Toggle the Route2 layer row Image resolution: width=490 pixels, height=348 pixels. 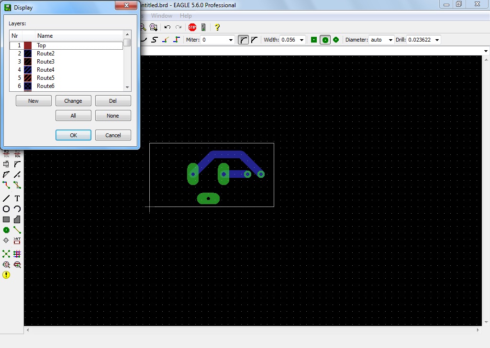[66, 54]
